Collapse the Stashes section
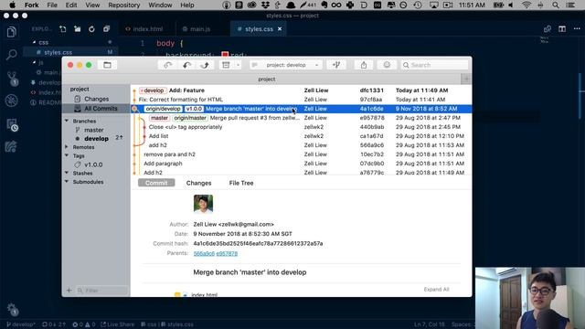585x329 pixels. [67, 173]
